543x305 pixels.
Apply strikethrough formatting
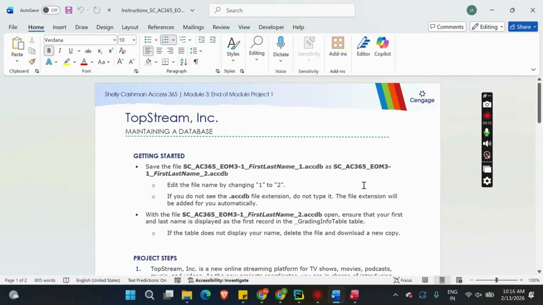pos(88,51)
